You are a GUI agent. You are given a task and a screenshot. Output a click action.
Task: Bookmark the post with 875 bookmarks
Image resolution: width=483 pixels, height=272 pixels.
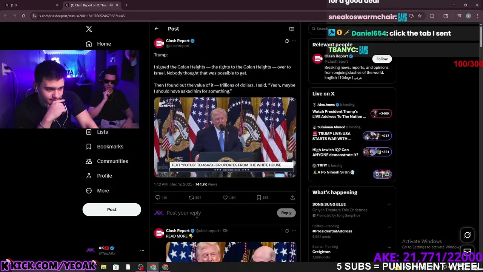(x=259, y=198)
